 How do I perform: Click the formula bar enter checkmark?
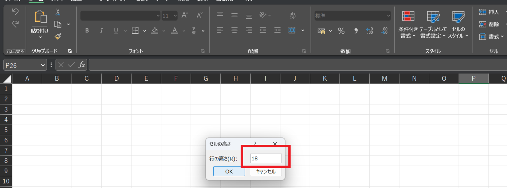coord(71,65)
